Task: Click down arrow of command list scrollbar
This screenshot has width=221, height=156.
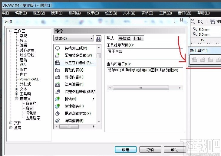Action: click(99, 121)
